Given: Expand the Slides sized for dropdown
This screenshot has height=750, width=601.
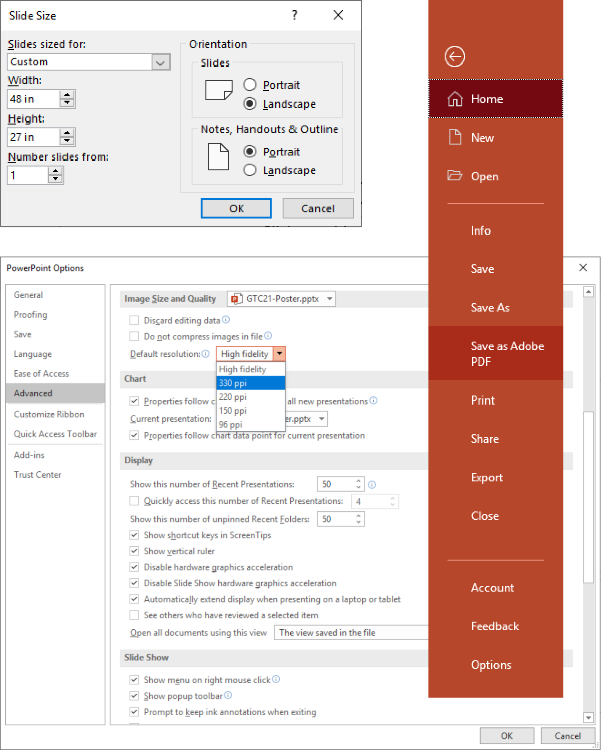Looking at the screenshot, I should pyautogui.click(x=161, y=62).
